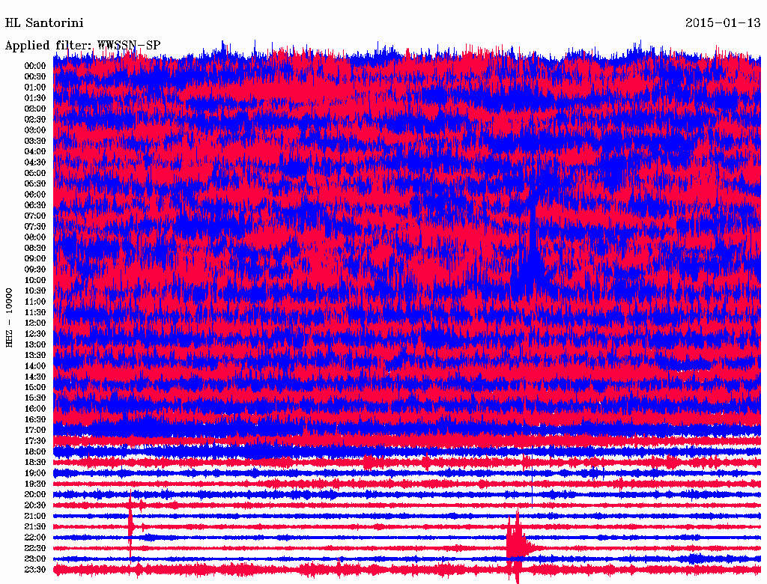Select the 10:30 time label
The width and height of the screenshot is (767, 584).
click(35, 291)
